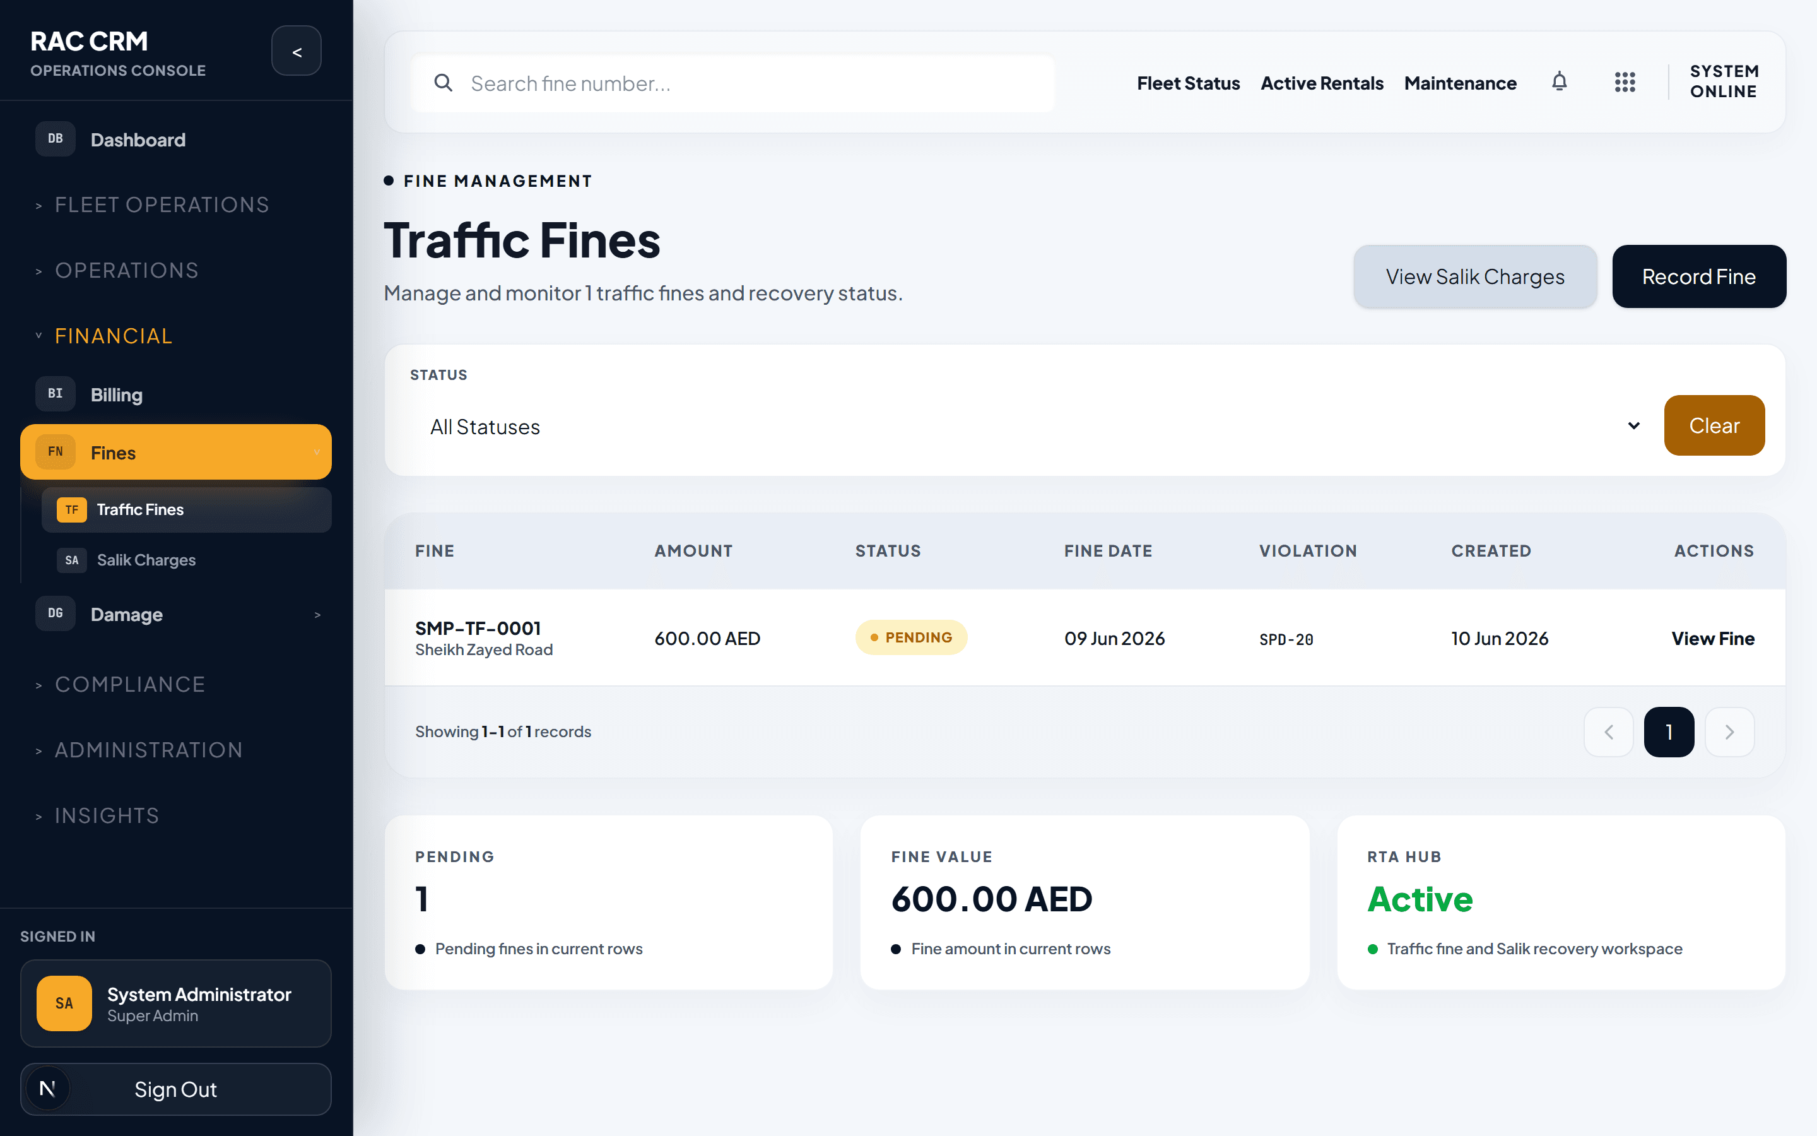Click the FN fines badge icon
Screen dimensions: 1817x1136
tap(56, 451)
